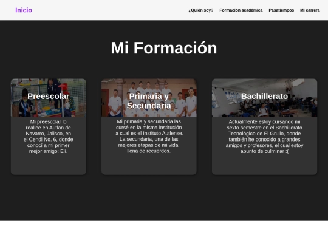Go to the ¿Quién soy? section
328x246 pixels.
(x=201, y=10)
